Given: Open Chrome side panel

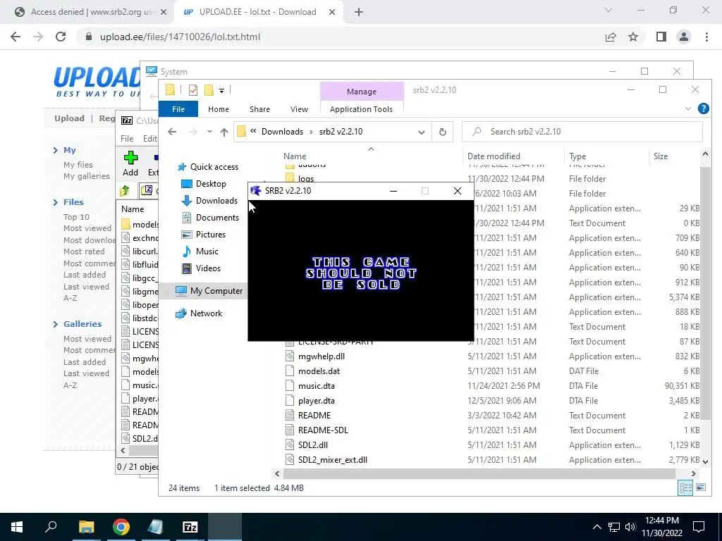Looking at the screenshot, I should [x=661, y=37].
